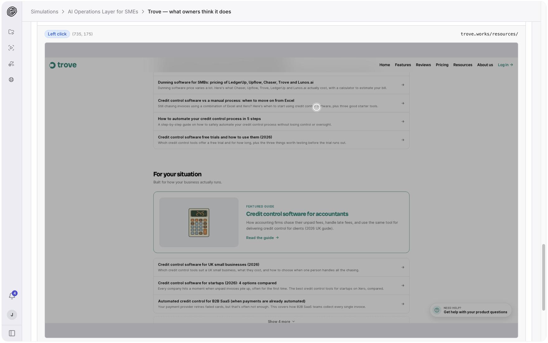Click the calculator image in the featured guide
The image size is (548, 343).
[x=199, y=222]
